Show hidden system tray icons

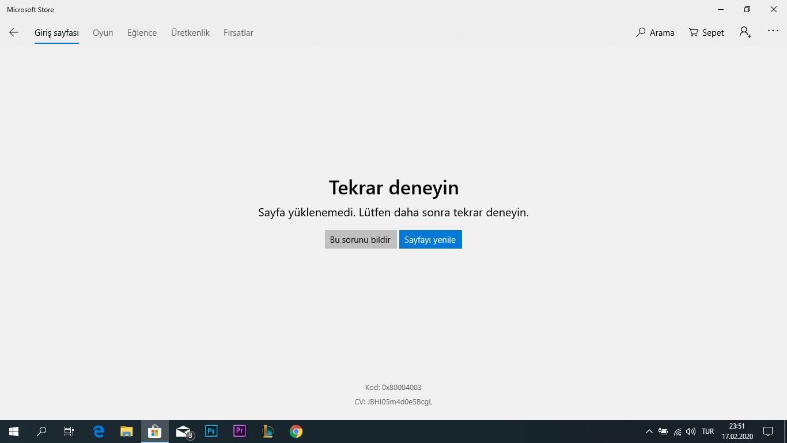pos(649,431)
